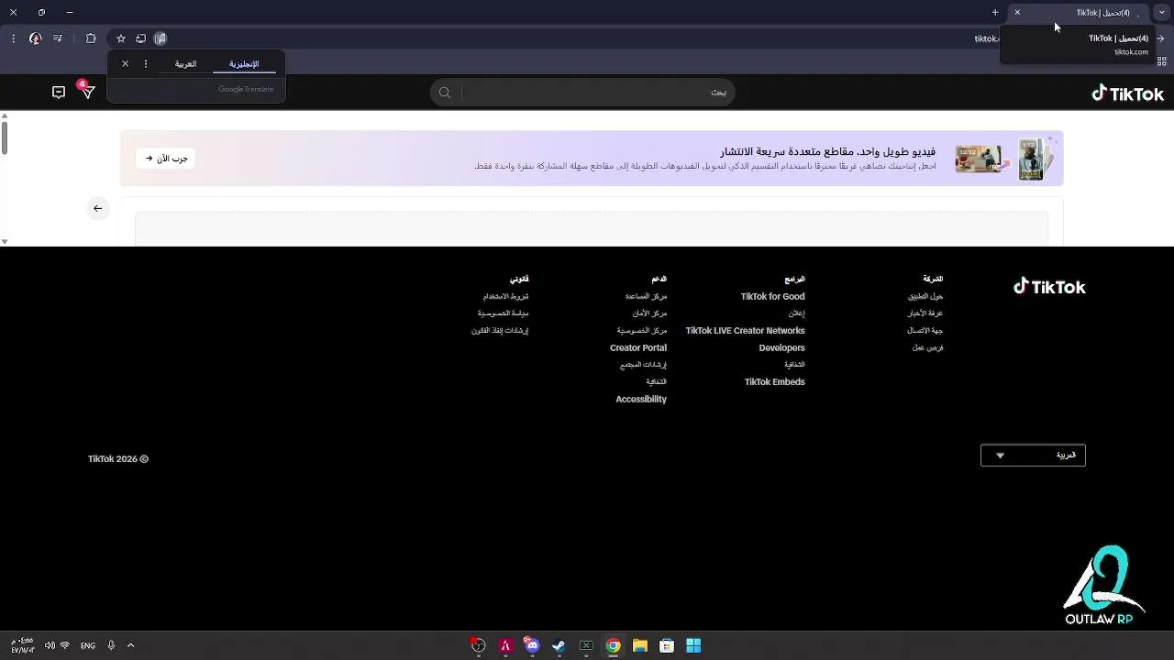Screen dimensions: 1174x660
Task: Open the مركز الأمان footer link
Action: click(x=649, y=313)
